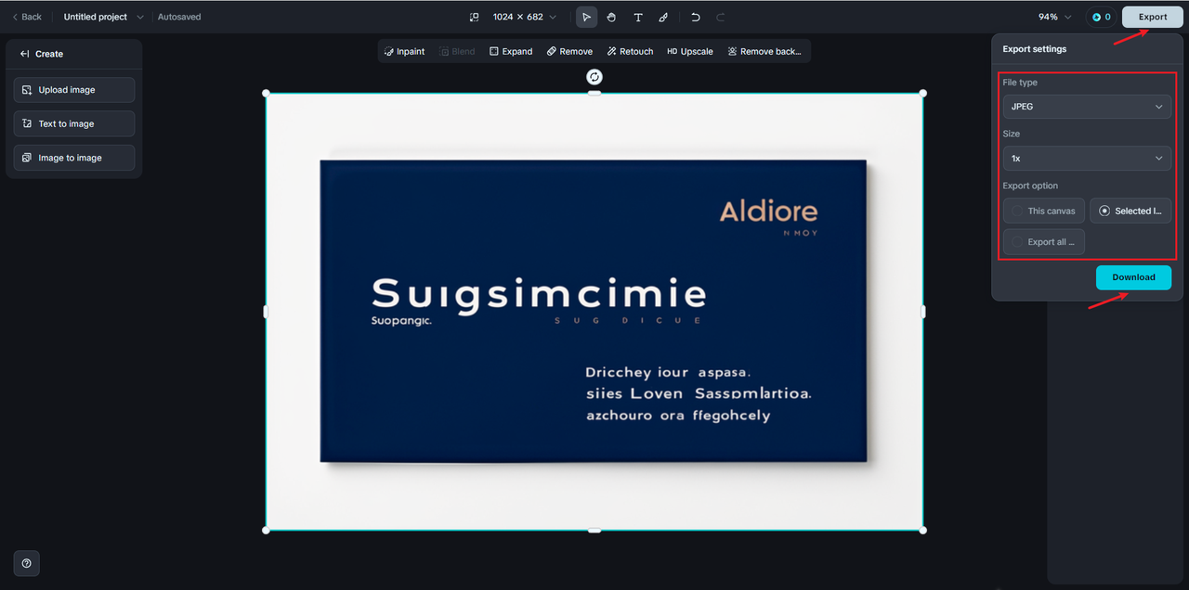
Task: Open the credits counter showing 0
Action: 1101,17
